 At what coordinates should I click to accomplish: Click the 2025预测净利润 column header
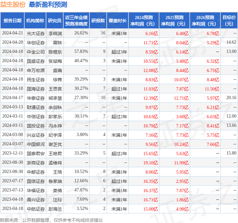(174, 20)
